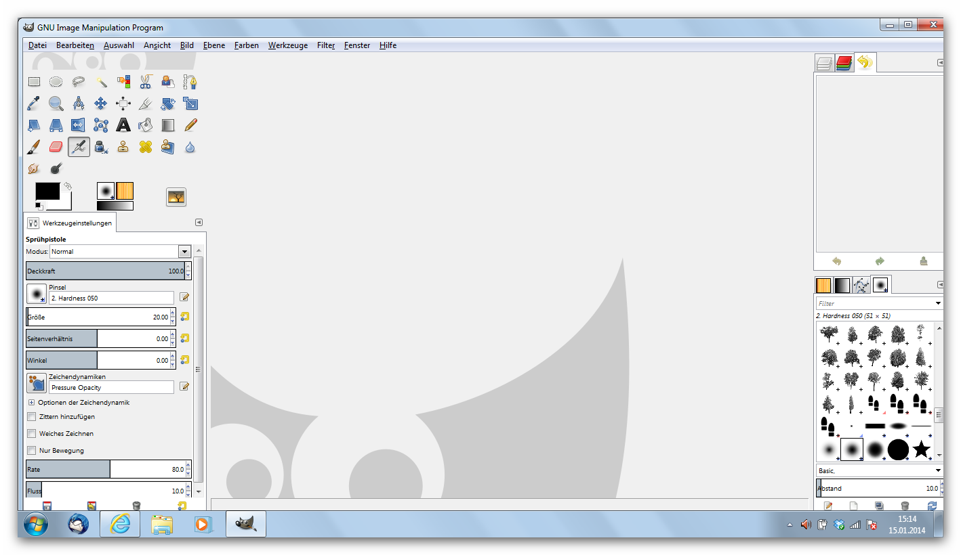The height and width of the screenshot is (555, 961).
Task: Open tool options panel menu arrow
Action: tap(199, 222)
